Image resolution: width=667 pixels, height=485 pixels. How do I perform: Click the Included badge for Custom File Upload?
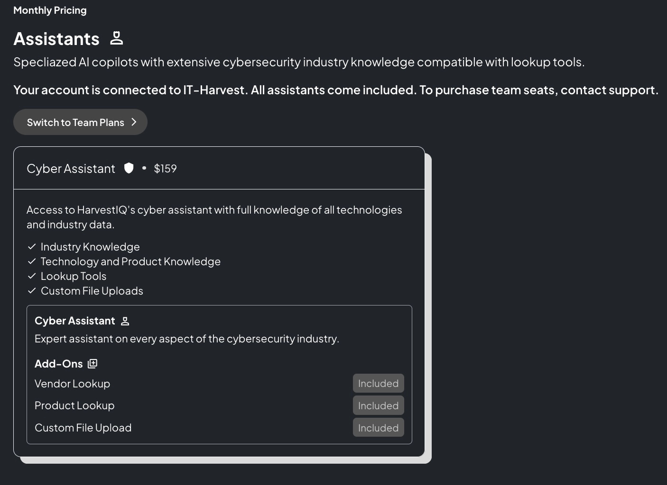pyautogui.click(x=378, y=428)
